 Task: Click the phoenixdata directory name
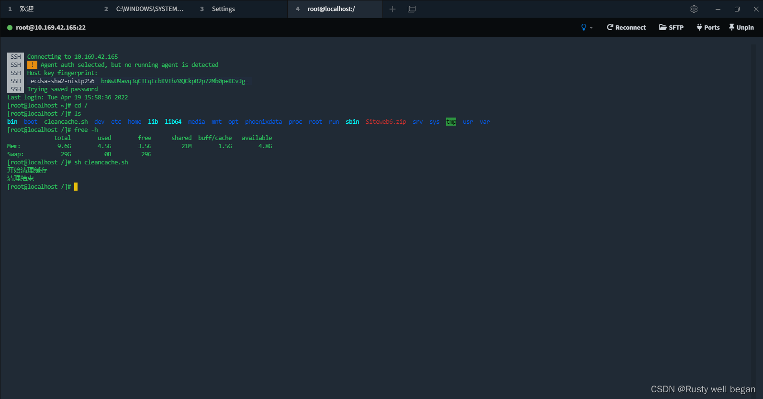pos(263,122)
